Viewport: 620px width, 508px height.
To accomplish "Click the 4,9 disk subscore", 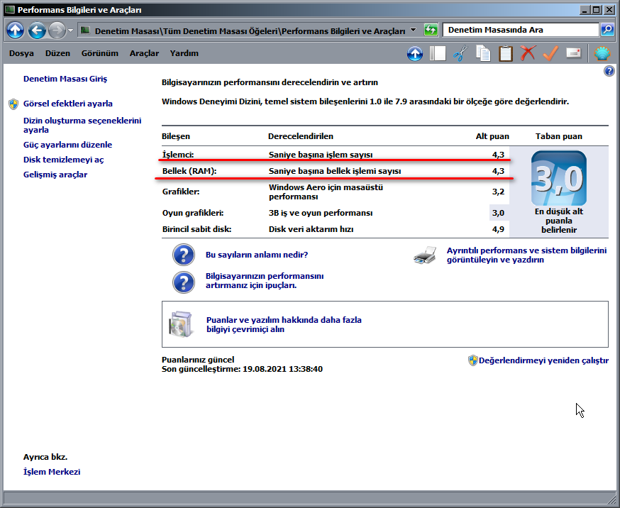I will point(498,229).
